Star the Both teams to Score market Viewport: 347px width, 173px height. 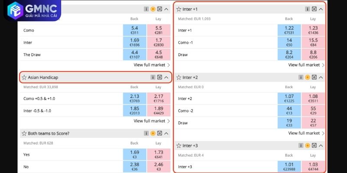point(24,134)
